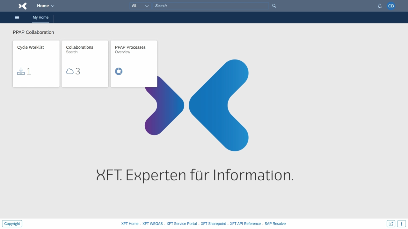
Task: Click the donut chart icon on PPAP Processes
Action: click(x=119, y=71)
